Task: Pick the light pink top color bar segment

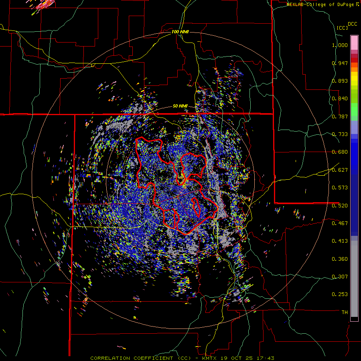Action: point(354,43)
